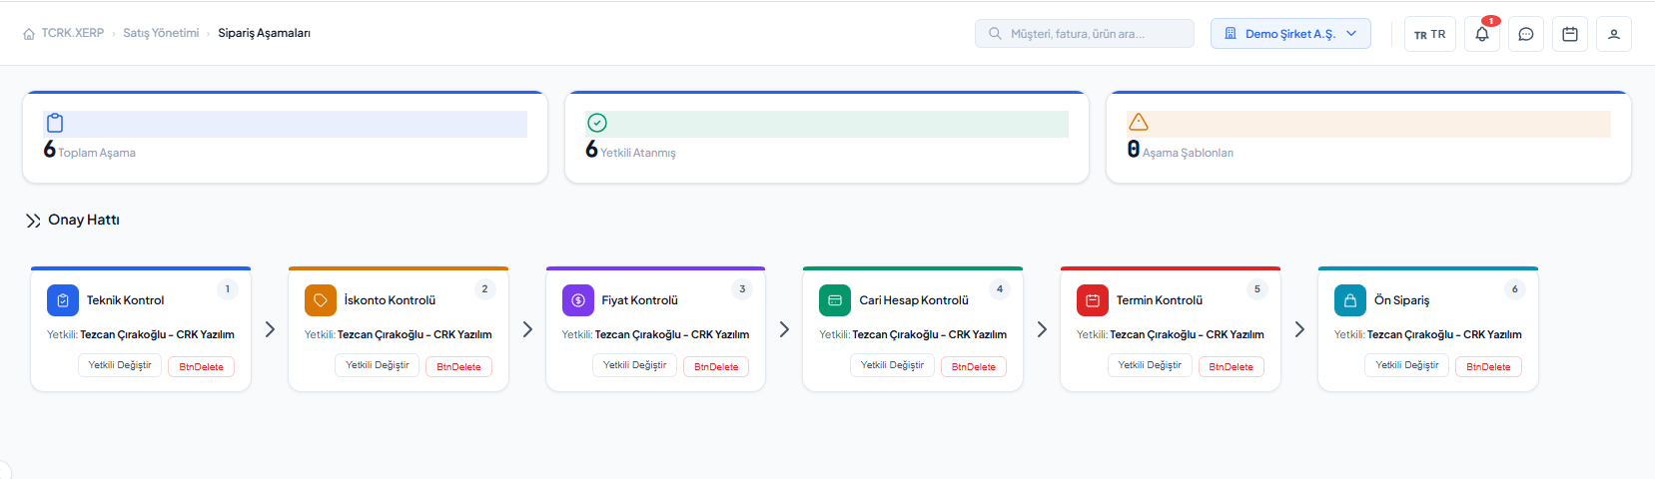
Task: Open the Demo Şirket A.Ş. company dropdown
Action: tap(1290, 34)
